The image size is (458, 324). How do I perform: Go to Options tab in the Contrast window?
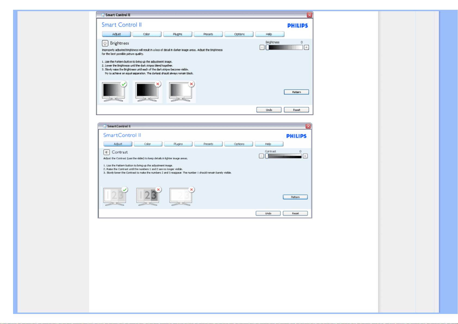[239, 144]
